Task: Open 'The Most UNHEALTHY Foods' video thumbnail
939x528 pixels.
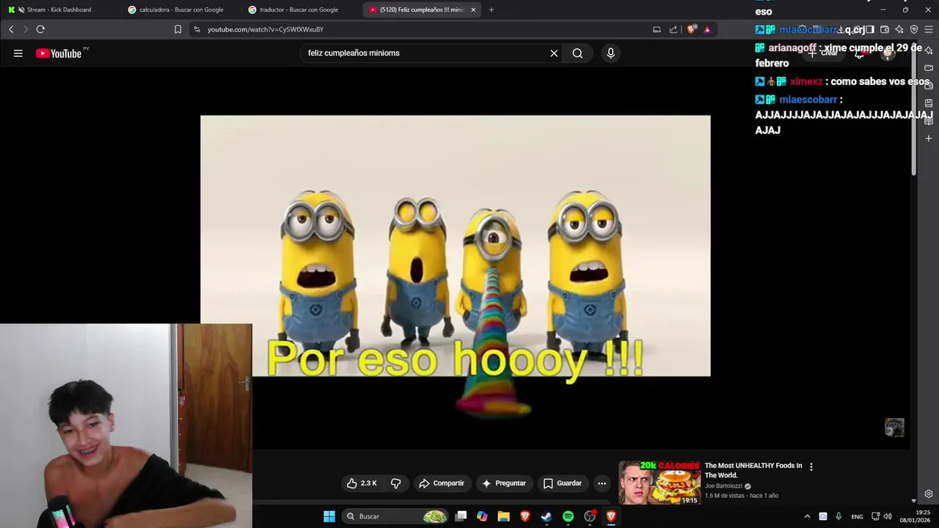Action: [660, 483]
